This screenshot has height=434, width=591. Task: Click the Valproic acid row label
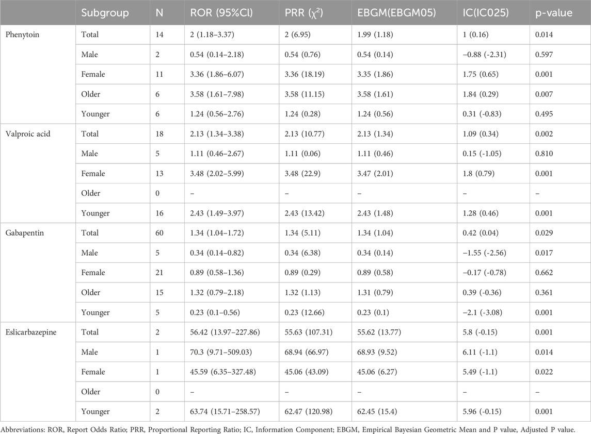point(25,133)
